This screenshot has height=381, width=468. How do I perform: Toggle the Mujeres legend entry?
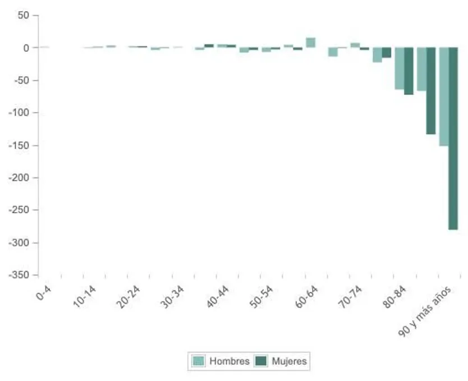coord(281,361)
